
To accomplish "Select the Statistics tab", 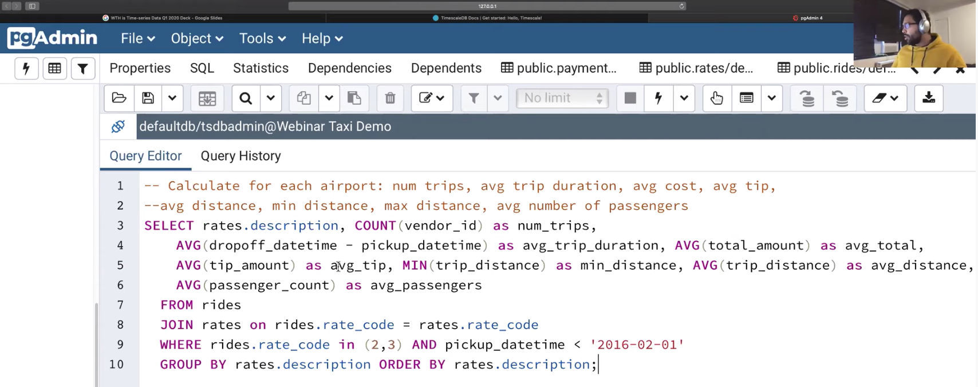I will [261, 68].
